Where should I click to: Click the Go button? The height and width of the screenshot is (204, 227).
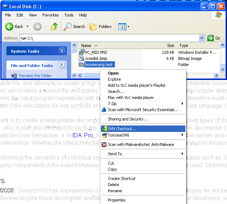[214, 38]
